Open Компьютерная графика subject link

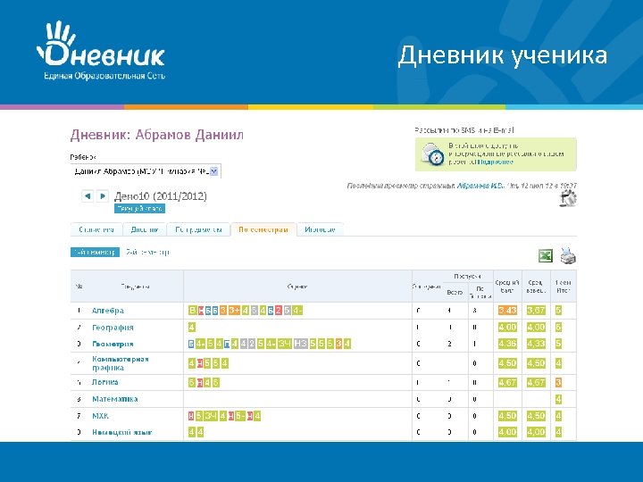[121, 363]
